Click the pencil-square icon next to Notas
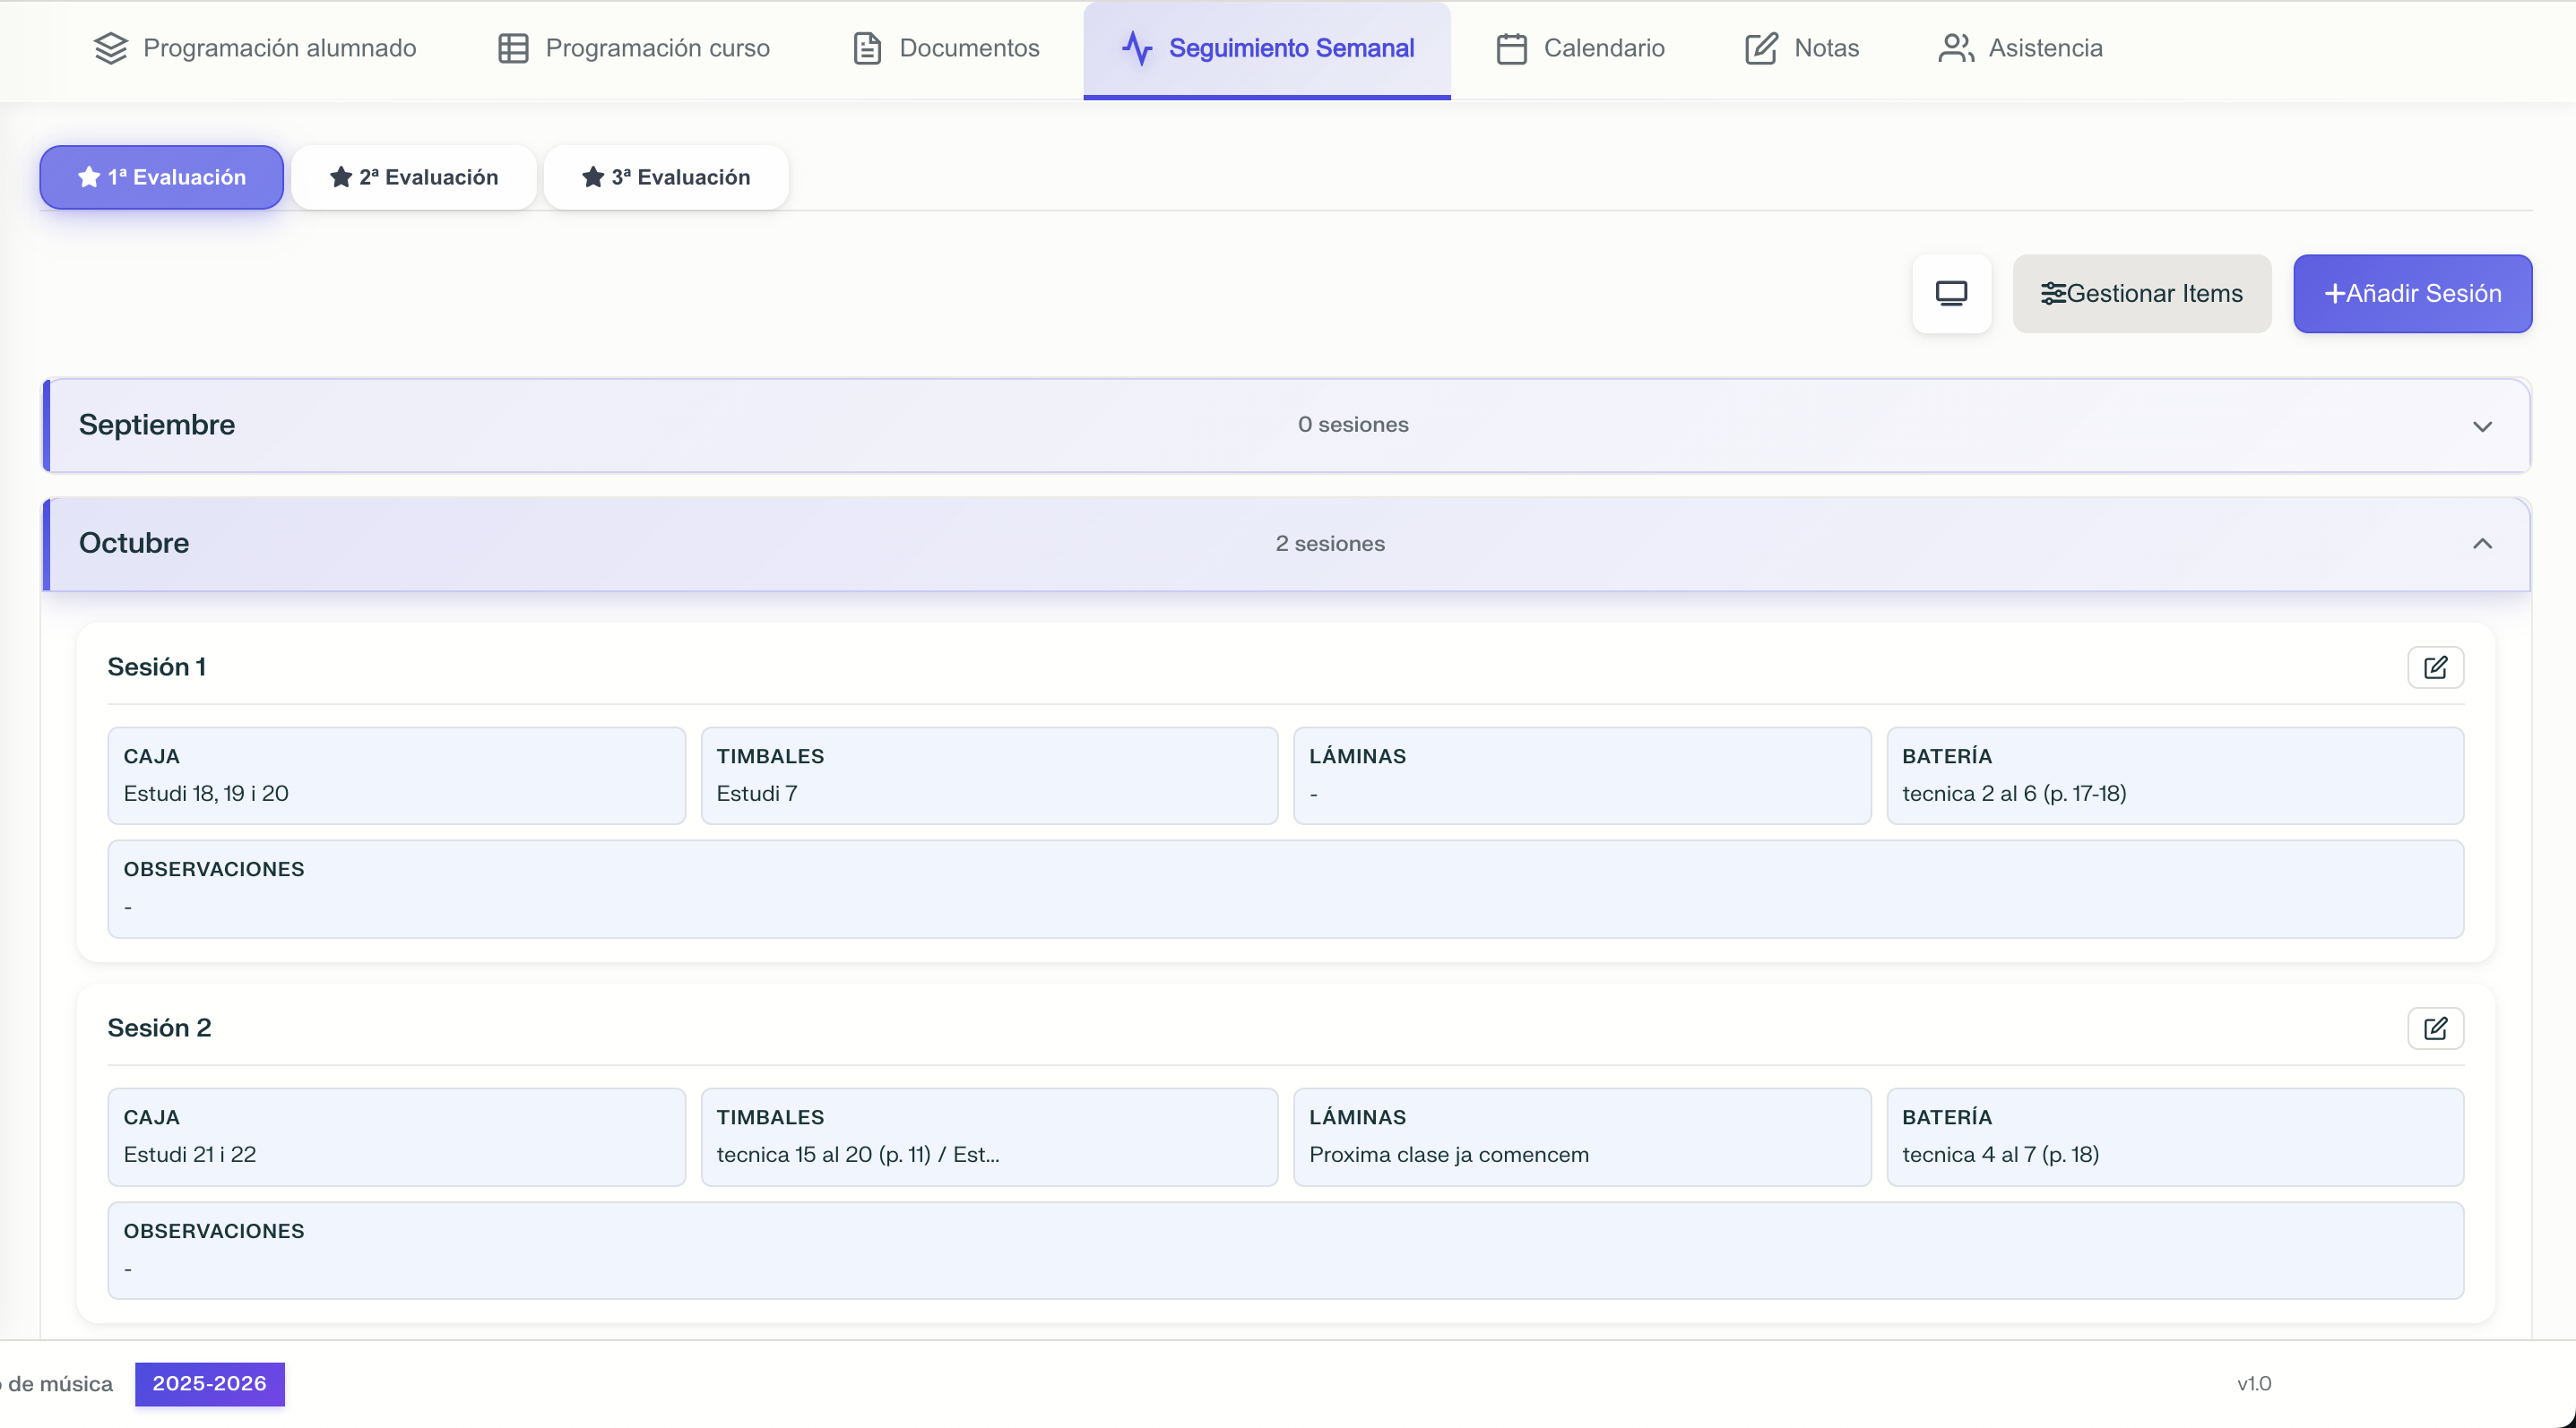 (1761, 48)
